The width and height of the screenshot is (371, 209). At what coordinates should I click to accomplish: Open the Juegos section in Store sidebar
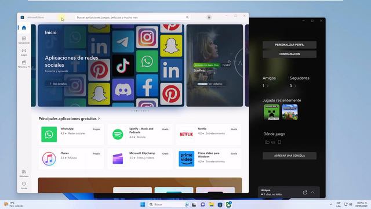[24, 52]
